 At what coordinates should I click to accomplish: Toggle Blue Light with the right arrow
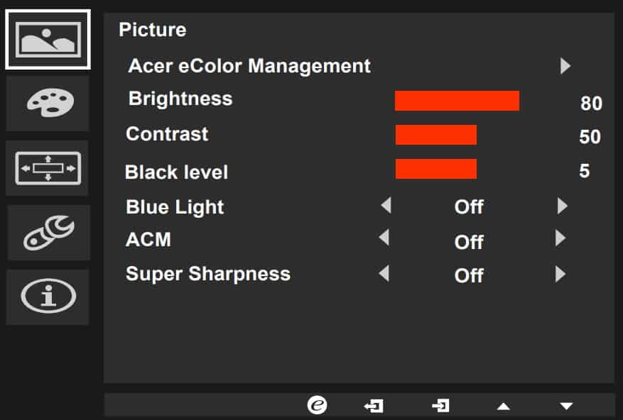(563, 206)
